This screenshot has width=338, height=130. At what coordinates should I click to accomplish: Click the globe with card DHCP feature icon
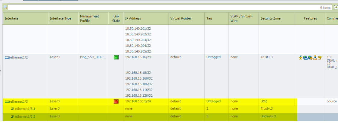[305, 58]
